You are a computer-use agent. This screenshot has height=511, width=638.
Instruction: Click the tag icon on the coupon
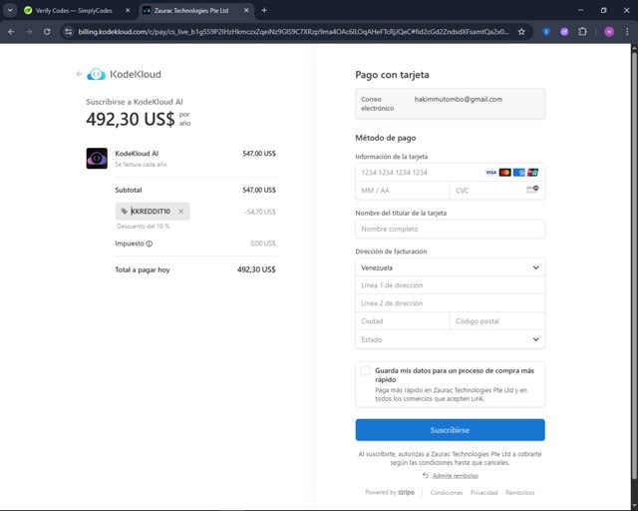coord(124,211)
